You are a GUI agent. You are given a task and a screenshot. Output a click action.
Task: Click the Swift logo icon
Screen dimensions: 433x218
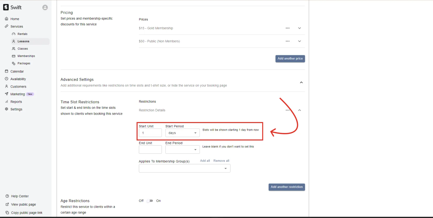(6, 7)
